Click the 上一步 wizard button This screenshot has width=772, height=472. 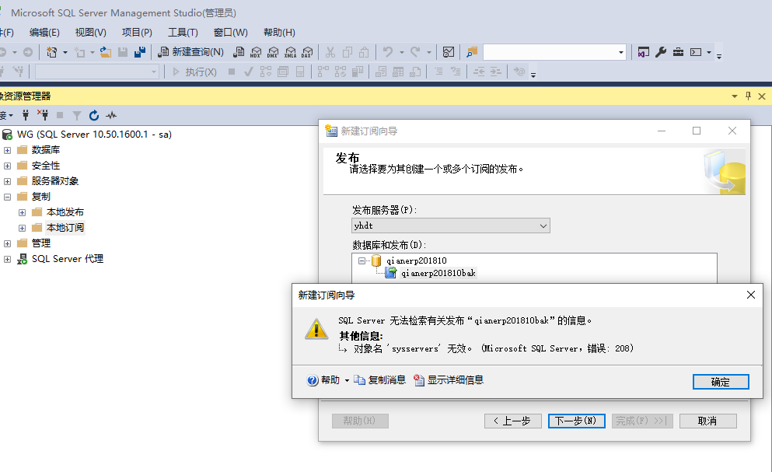pyautogui.click(x=512, y=421)
